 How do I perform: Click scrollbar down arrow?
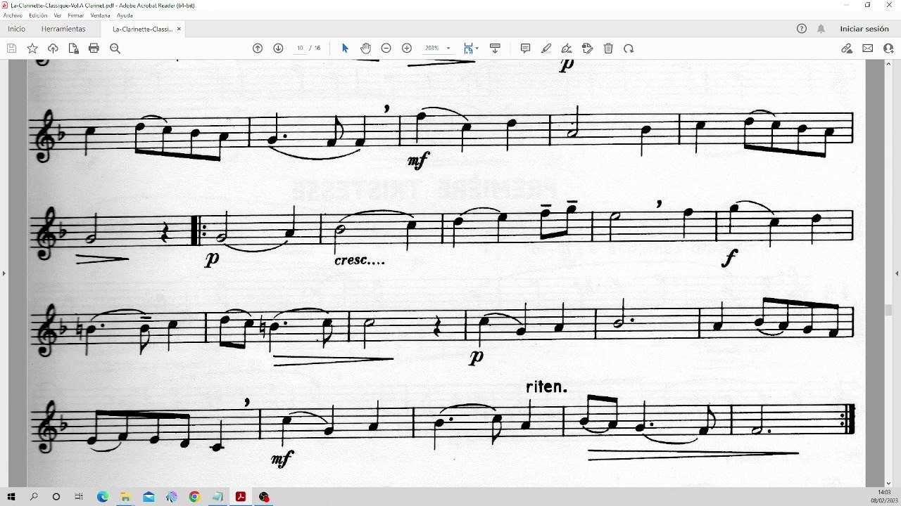pyautogui.click(x=888, y=483)
